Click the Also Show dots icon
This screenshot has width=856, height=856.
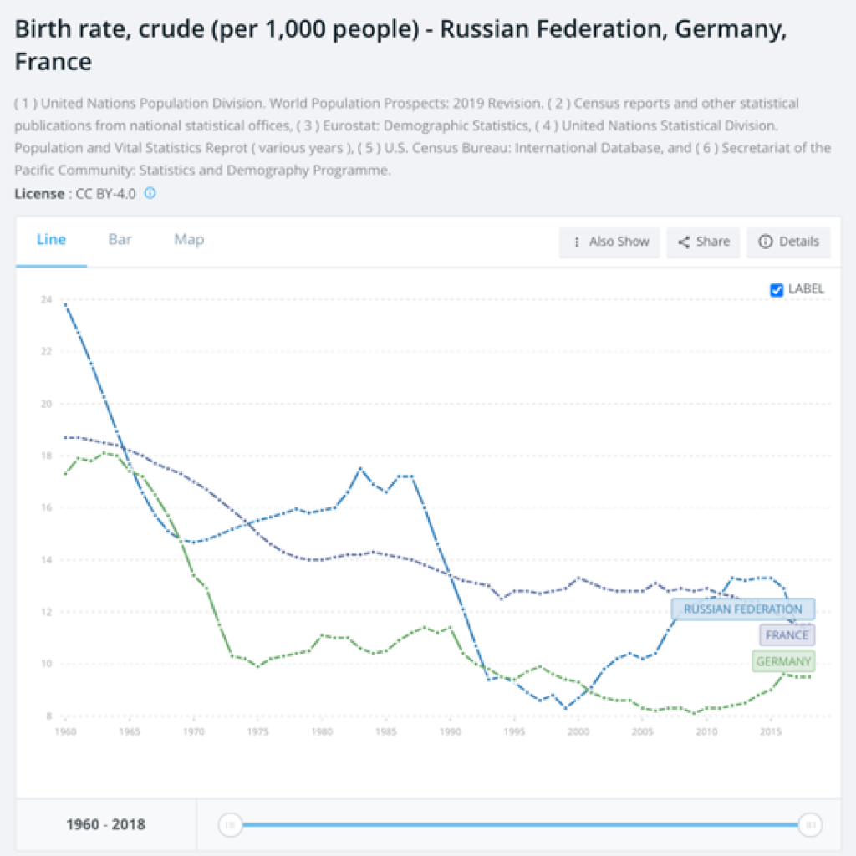(x=577, y=242)
